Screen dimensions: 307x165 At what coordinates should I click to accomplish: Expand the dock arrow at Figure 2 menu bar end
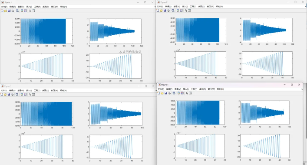pos(306,7)
